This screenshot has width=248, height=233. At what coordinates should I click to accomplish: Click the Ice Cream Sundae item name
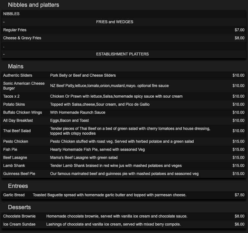point(19,224)
